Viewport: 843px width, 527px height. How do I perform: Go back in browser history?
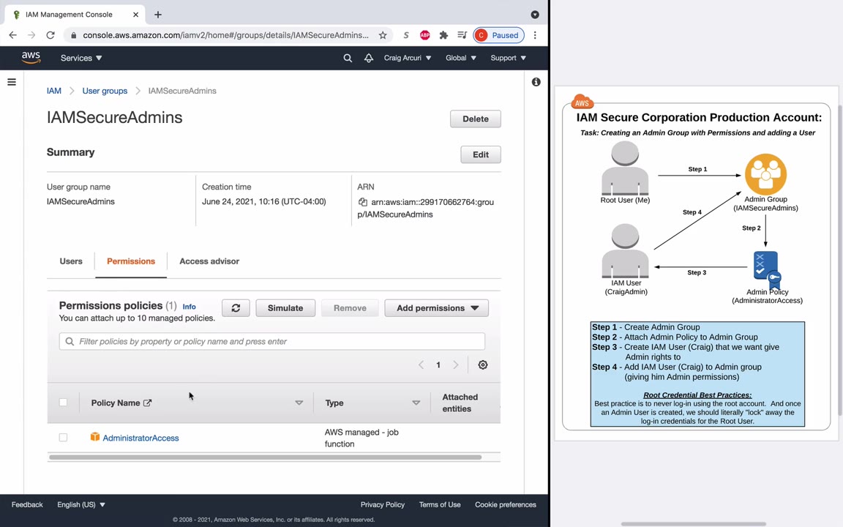(x=13, y=35)
